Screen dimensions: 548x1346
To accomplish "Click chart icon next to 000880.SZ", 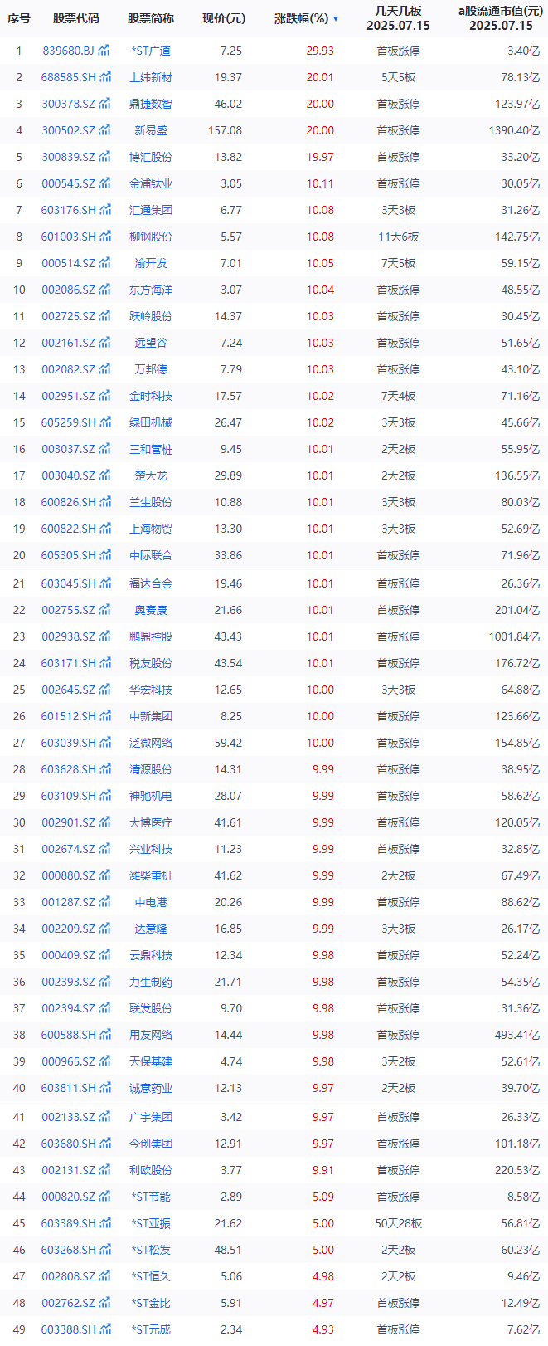I will 104,875.
